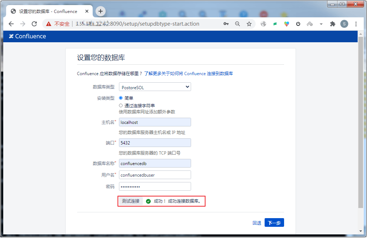Click the 不安全 security label
The image size is (367, 238).
(62, 24)
